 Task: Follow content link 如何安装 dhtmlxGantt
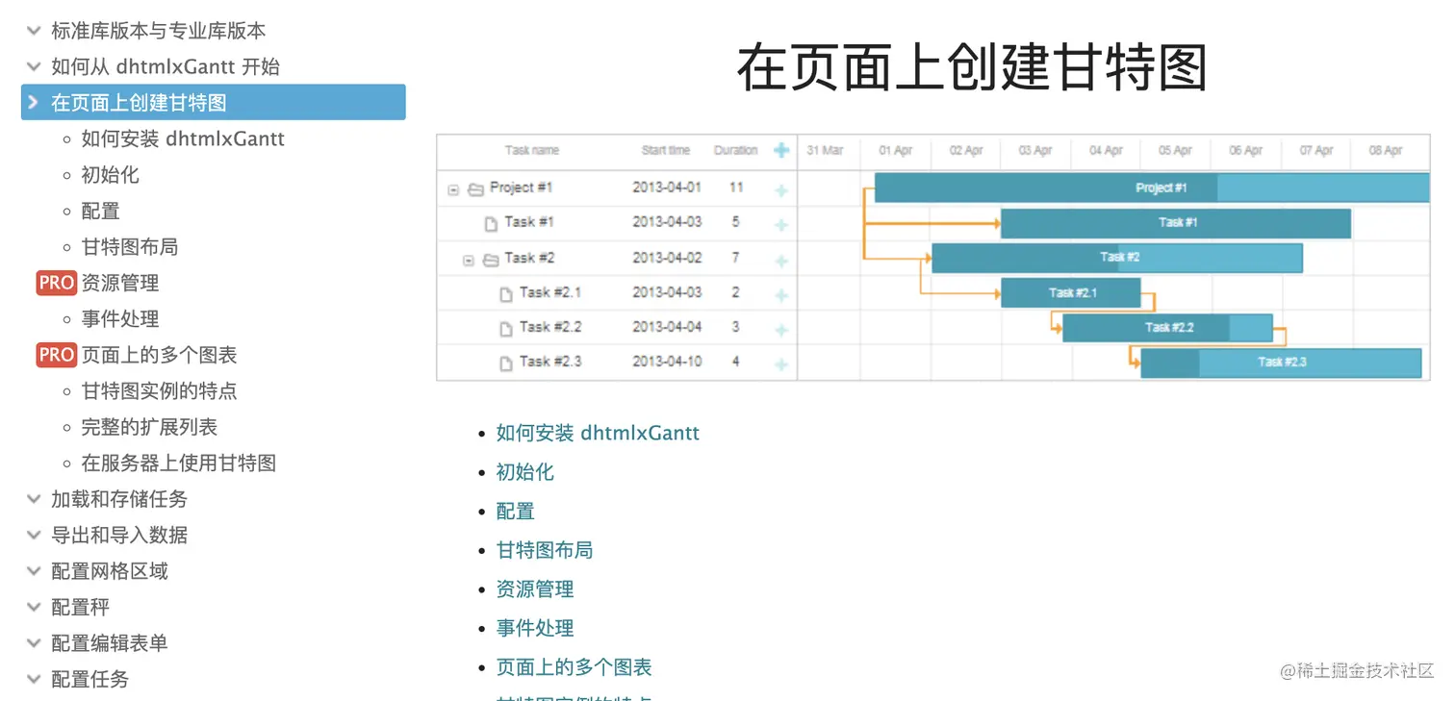pos(598,433)
